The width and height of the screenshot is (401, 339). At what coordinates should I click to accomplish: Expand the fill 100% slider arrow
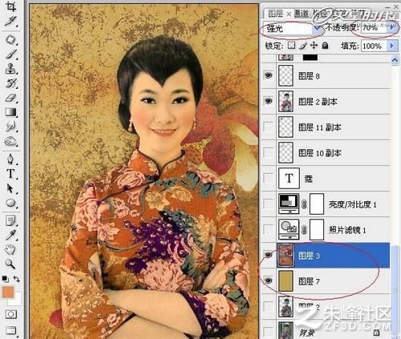click(x=391, y=46)
